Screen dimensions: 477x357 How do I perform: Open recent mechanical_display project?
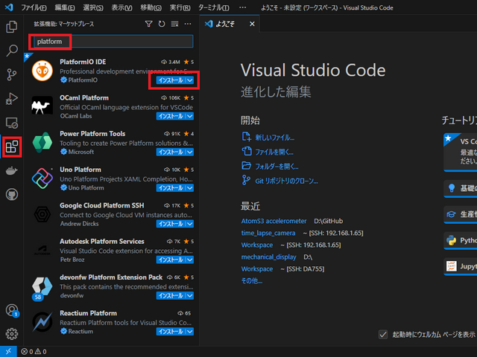pos(268,257)
